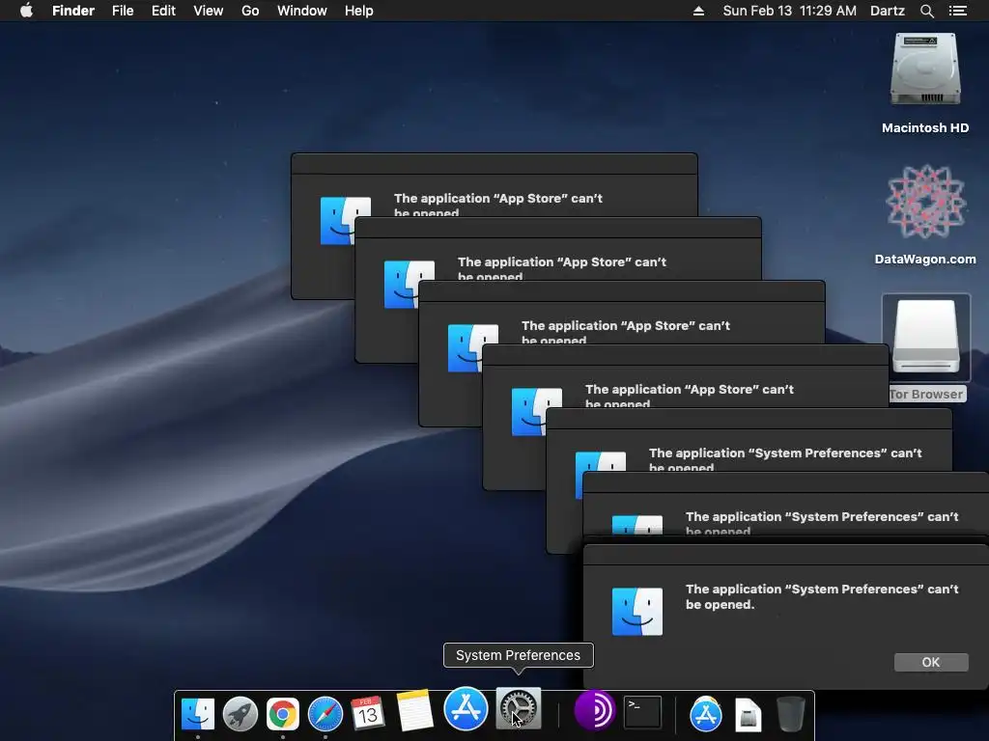Click Finder face icon in frontmost dialog
989x741 pixels.
point(637,611)
